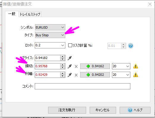155x118 pixels.
Task: Apply 0.94202 to take profit via green arrow
Action: 95,75
